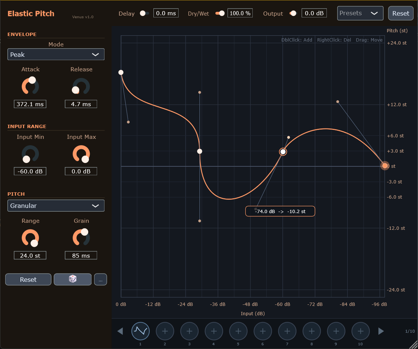This screenshot has height=349, width=418.
Task: Click the Attack 372.1 ms field
Action: tap(30, 104)
